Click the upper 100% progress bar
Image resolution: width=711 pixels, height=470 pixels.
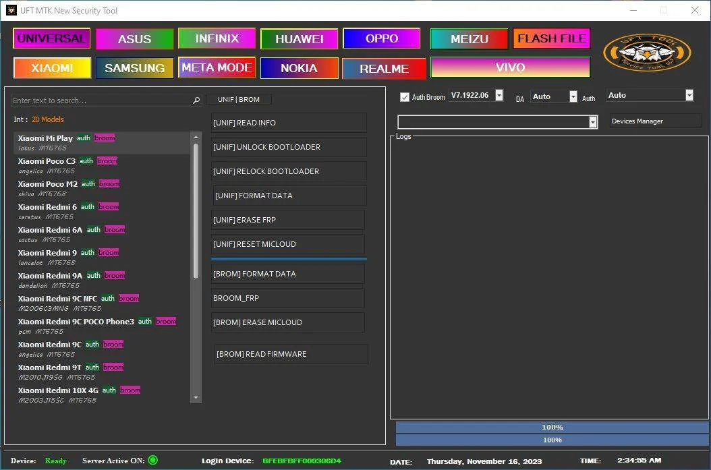pos(552,428)
